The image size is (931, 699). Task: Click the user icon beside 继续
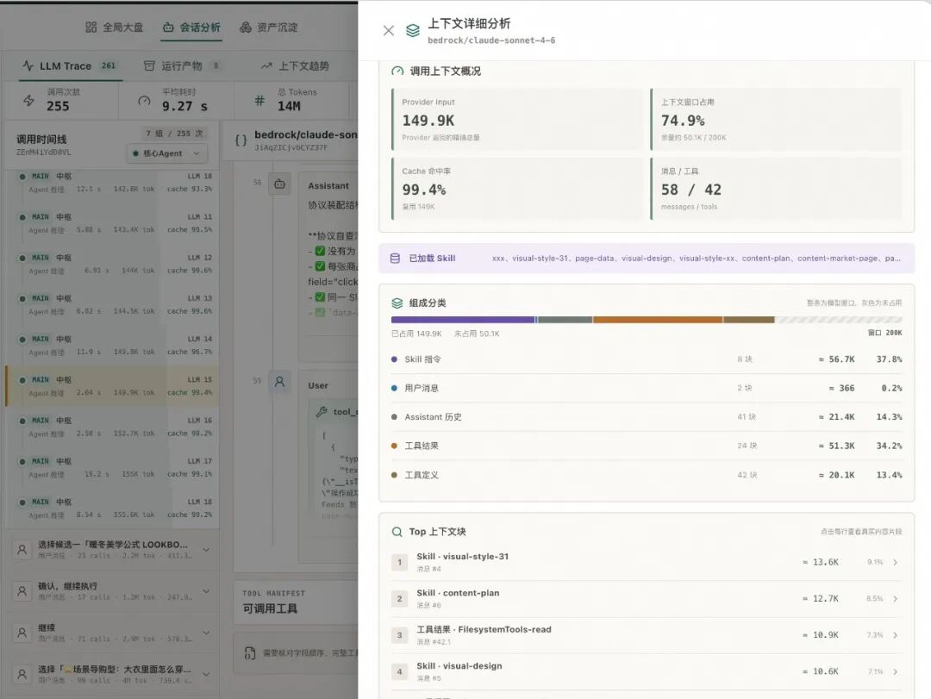[22, 633]
